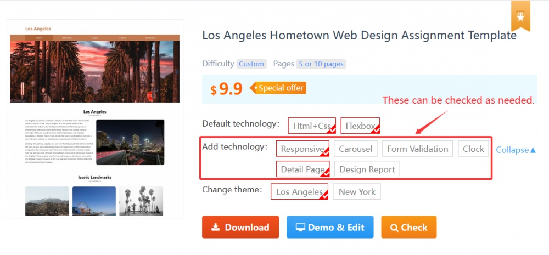Click the Collapse triangle arrow
Screen dimensions: 549x255
[x=533, y=150]
